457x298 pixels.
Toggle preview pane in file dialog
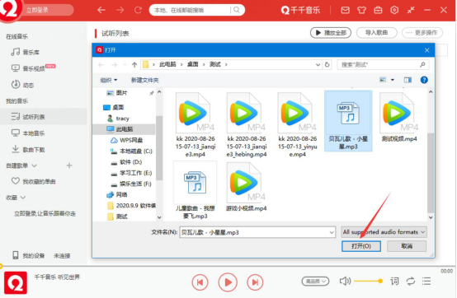tap(408, 80)
